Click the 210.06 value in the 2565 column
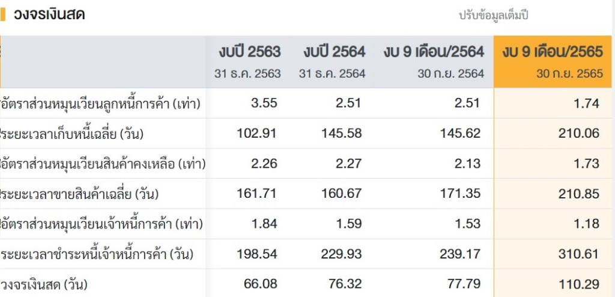Screen dimensions: 615x297 tap(579, 133)
